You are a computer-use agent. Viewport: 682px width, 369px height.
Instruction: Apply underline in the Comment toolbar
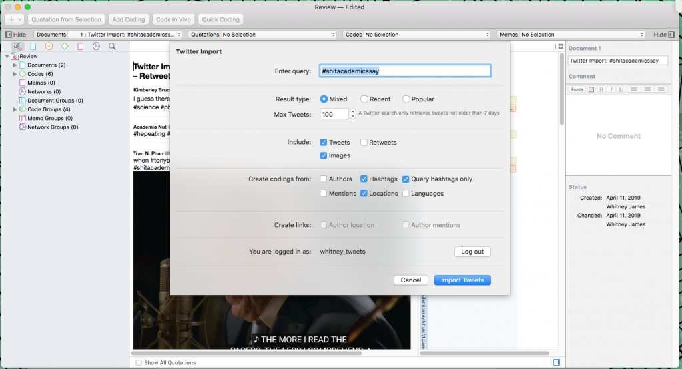pos(621,89)
